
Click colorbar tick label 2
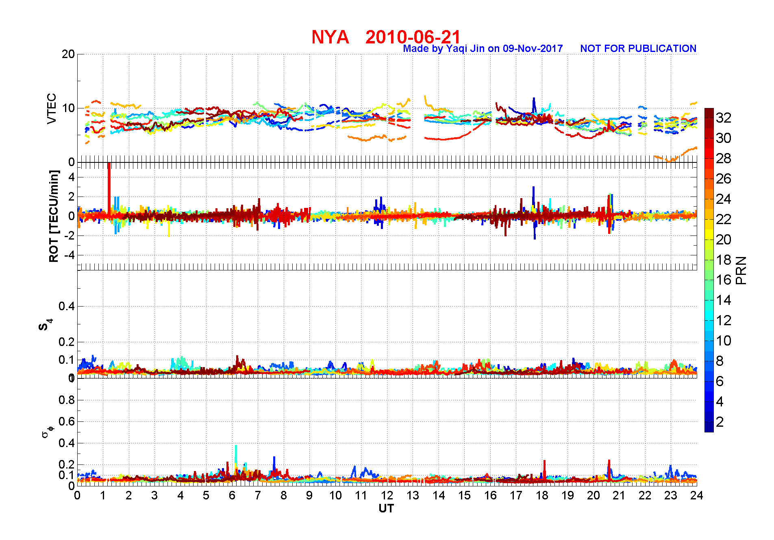pos(720,422)
